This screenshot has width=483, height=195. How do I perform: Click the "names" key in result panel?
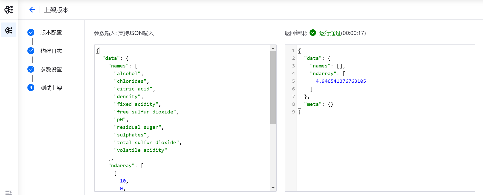320,66
